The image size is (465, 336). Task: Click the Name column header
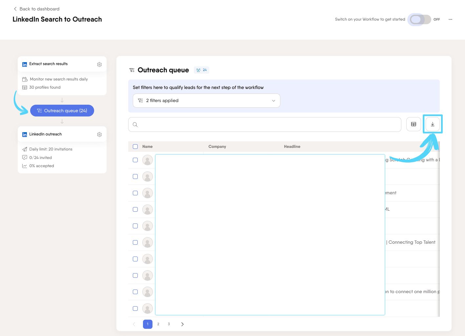pos(148,147)
